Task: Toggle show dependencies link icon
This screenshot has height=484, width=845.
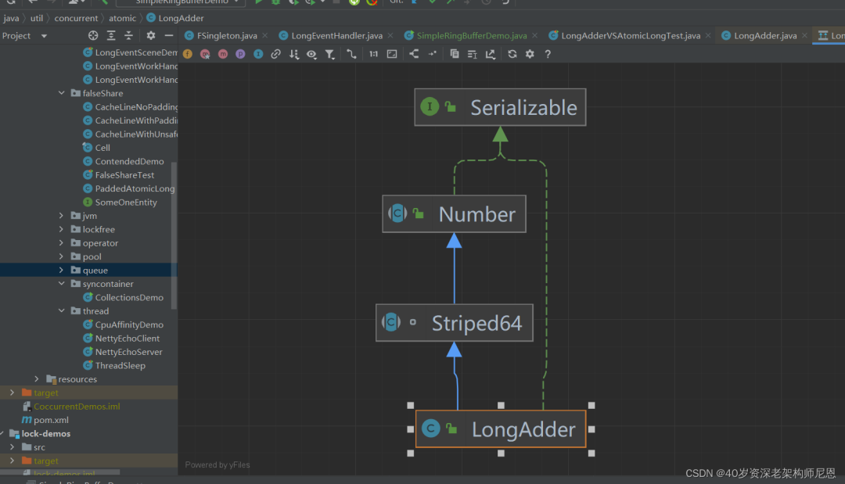Action: 276,54
